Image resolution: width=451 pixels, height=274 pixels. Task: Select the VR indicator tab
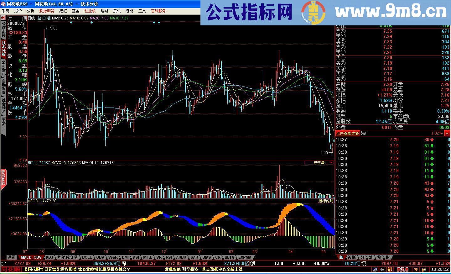click(x=159, y=257)
